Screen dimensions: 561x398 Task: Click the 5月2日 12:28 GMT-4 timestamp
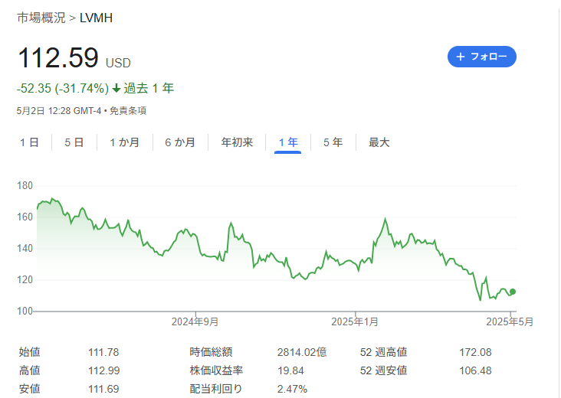(x=59, y=111)
